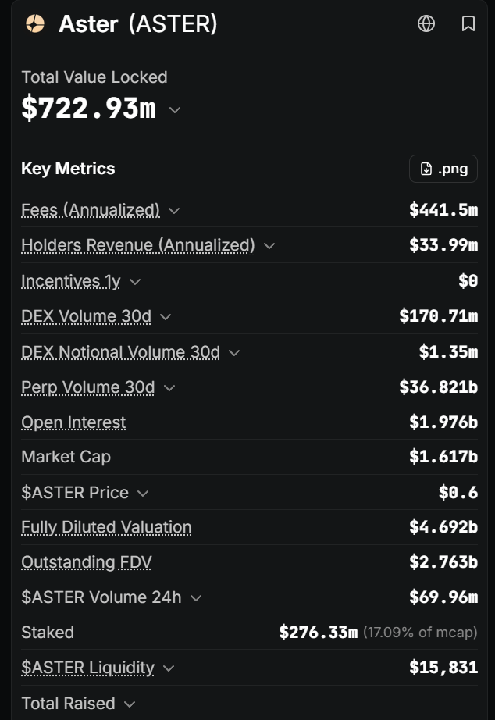
Task: Expand Perp Volume 30d details
Action: (169, 388)
